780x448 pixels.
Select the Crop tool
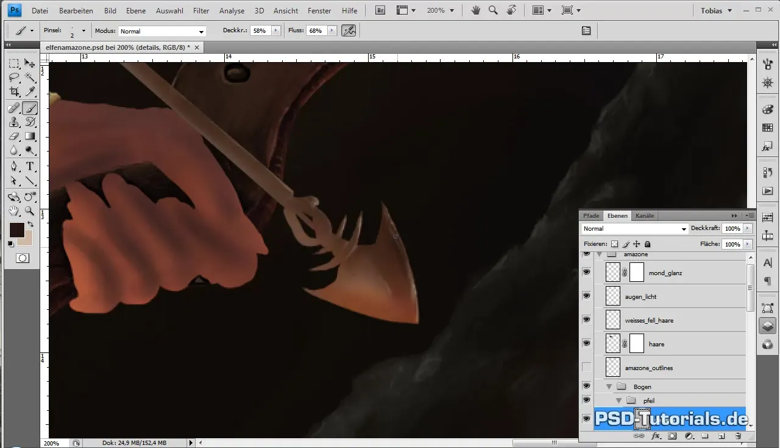13,92
